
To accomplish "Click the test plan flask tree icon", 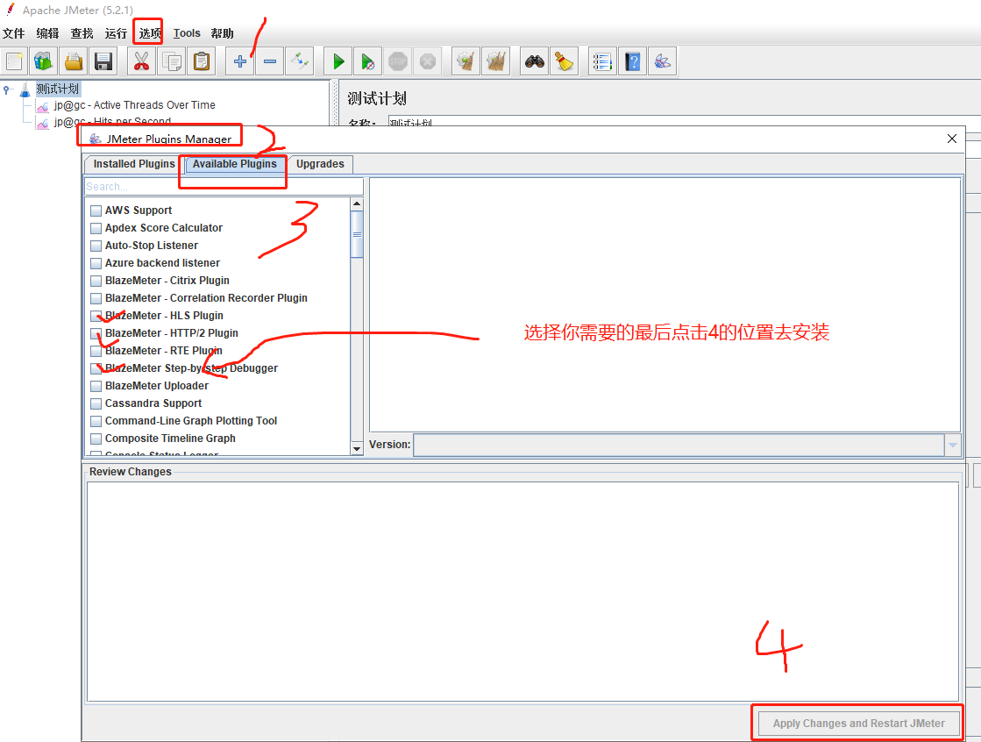I will tap(25, 89).
